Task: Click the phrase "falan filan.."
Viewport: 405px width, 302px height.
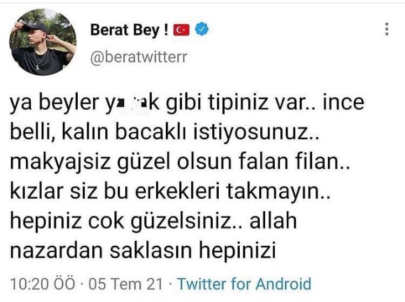Action: 294,162
